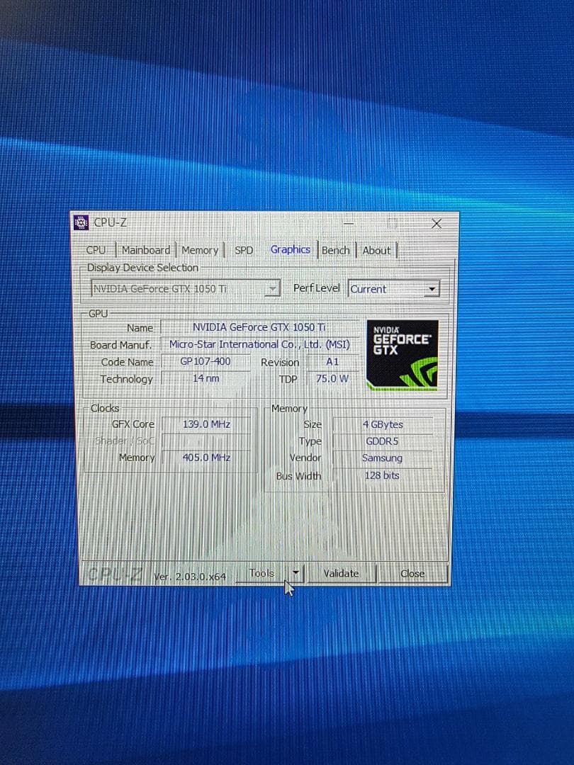Image resolution: width=574 pixels, height=765 pixels.
Task: Click the CPU-Z icon in the title bar
Action: pyautogui.click(x=81, y=222)
